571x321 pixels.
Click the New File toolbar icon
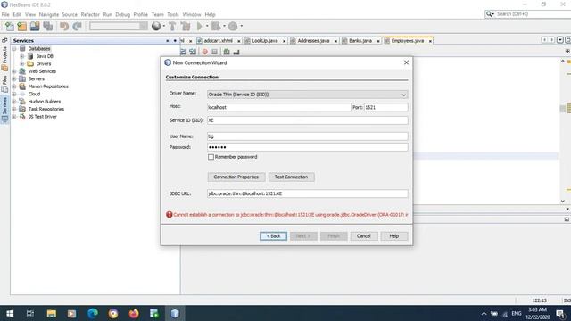(10, 26)
